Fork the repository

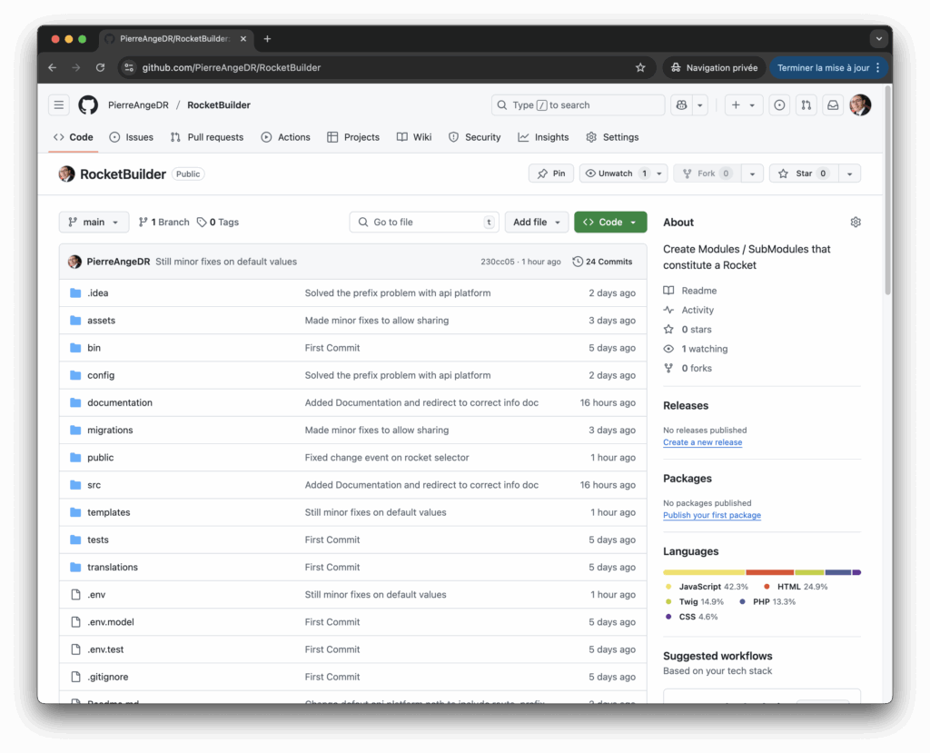pos(707,173)
